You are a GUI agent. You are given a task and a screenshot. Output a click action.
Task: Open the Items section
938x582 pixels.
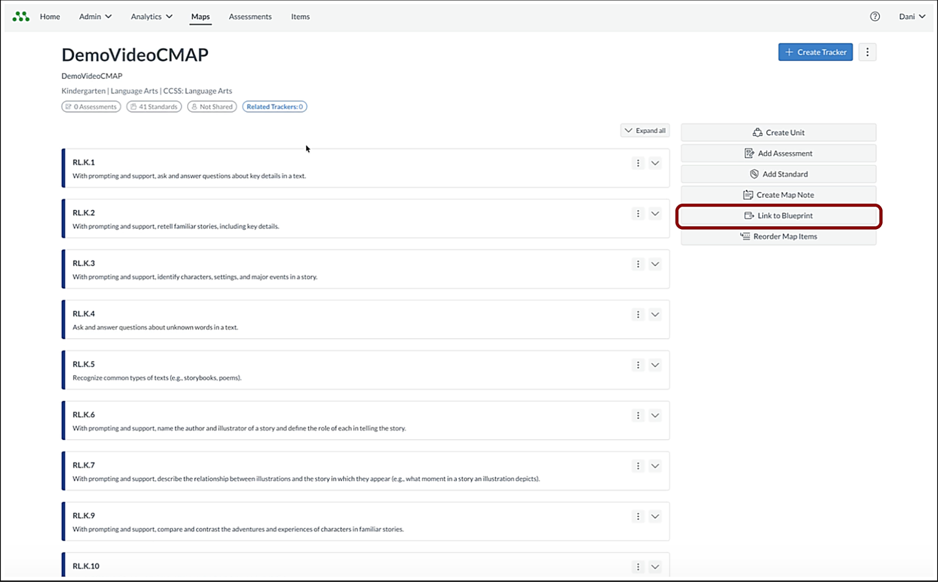click(300, 16)
